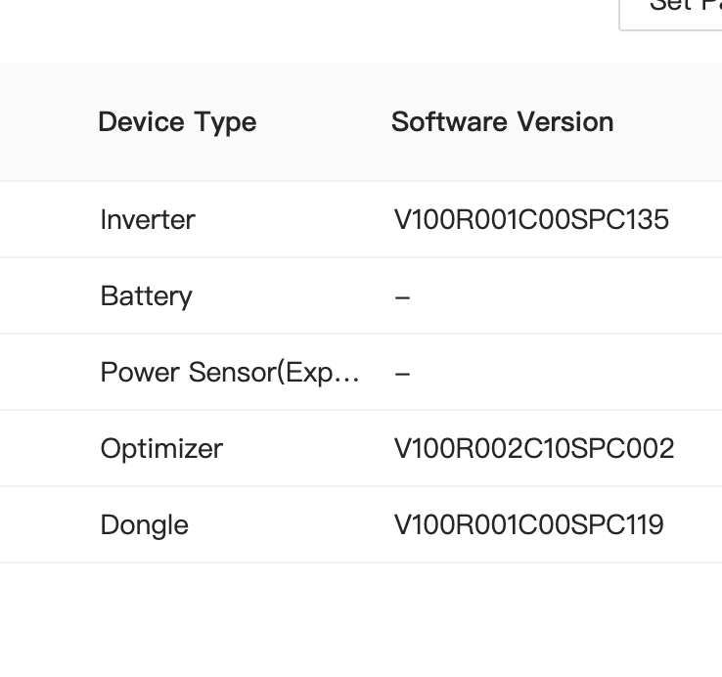722x677 pixels.
Task: Click the Dongle row left of its label
Action: pyautogui.click(x=49, y=524)
